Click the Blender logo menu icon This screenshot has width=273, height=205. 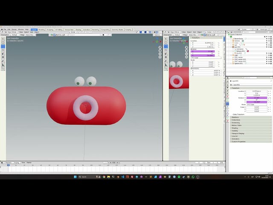(2, 29)
